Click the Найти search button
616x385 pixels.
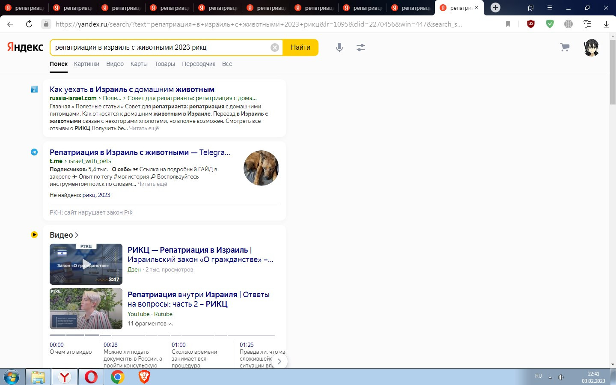(301, 48)
